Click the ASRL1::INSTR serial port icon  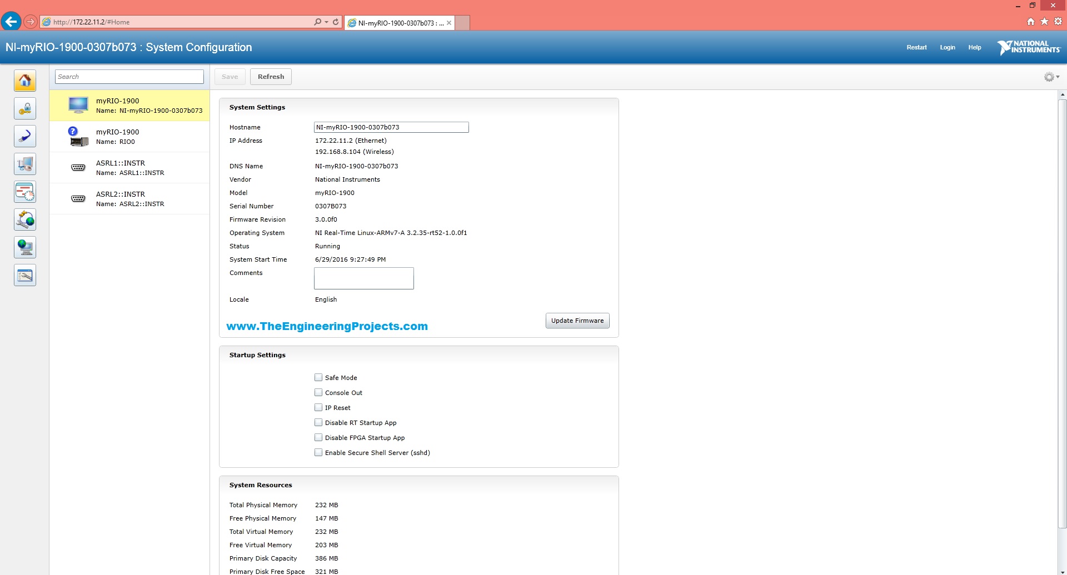(x=78, y=168)
